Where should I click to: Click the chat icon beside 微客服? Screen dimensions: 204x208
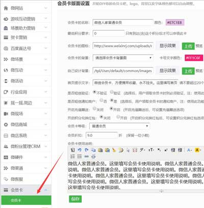[6, 179]
